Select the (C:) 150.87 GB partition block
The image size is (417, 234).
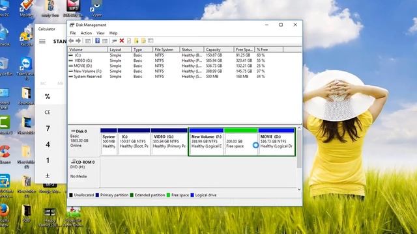[134, 142]
